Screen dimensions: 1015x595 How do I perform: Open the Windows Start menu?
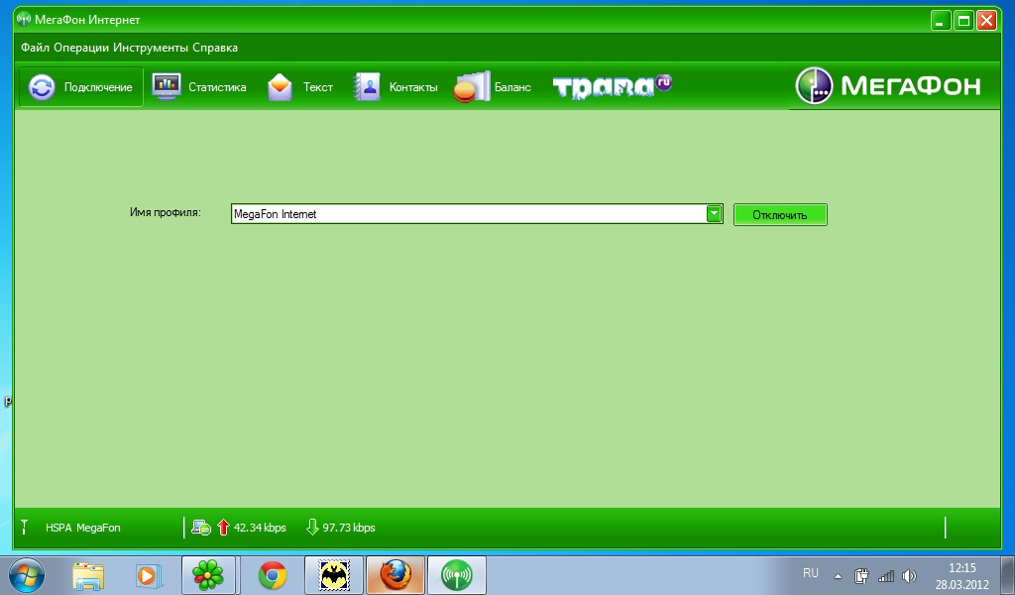[x=27, y=575]
